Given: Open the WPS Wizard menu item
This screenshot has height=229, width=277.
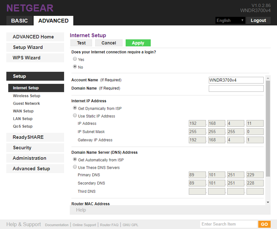Looking at the screenshot, I should coord(35,58).
